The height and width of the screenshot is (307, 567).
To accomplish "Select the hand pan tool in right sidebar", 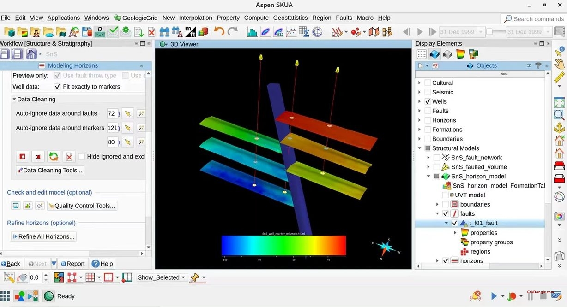I will (x=559, y=64).
